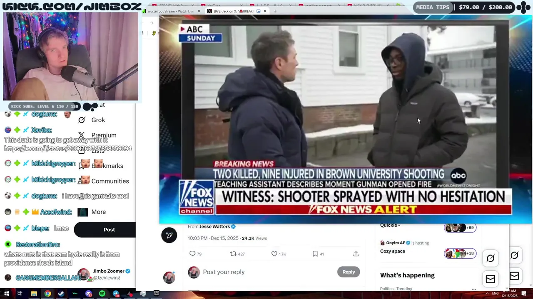Viewport: 533px width, 299px height.
Task: Open Grok in the X sidebar
Action: click(x=92, y=120)
